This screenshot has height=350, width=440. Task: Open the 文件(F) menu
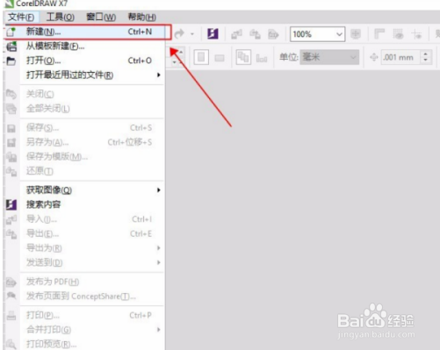pyautogui.click(x=21, y=17)
